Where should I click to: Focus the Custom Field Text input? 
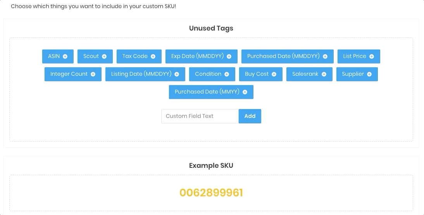200,116
